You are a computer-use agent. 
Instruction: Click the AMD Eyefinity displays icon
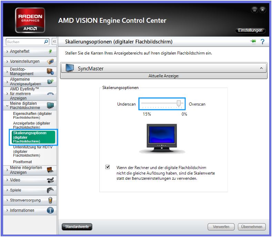tap(50, 94)
